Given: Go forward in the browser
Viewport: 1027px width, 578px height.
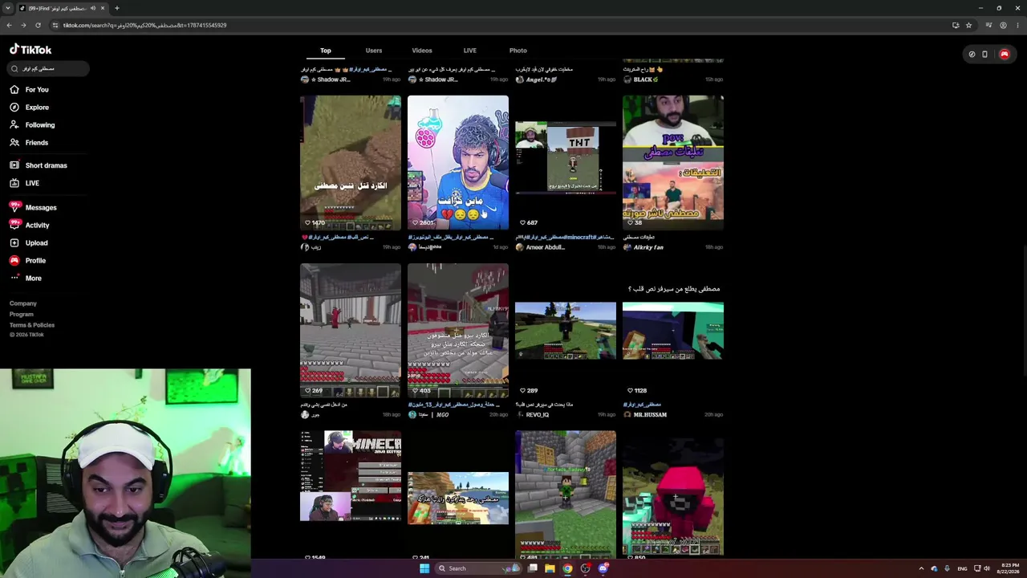Looking at the screenshot, I should pos(23,25).
